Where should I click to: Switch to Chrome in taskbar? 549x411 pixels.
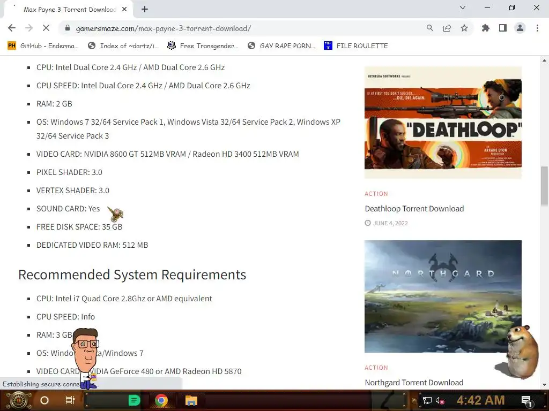[x=161, y=400]
